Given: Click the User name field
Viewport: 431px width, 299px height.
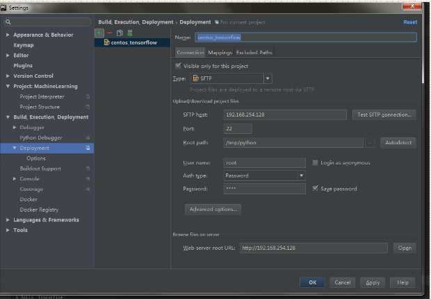Looking at the screenshot, I should [x=264, y=162].
